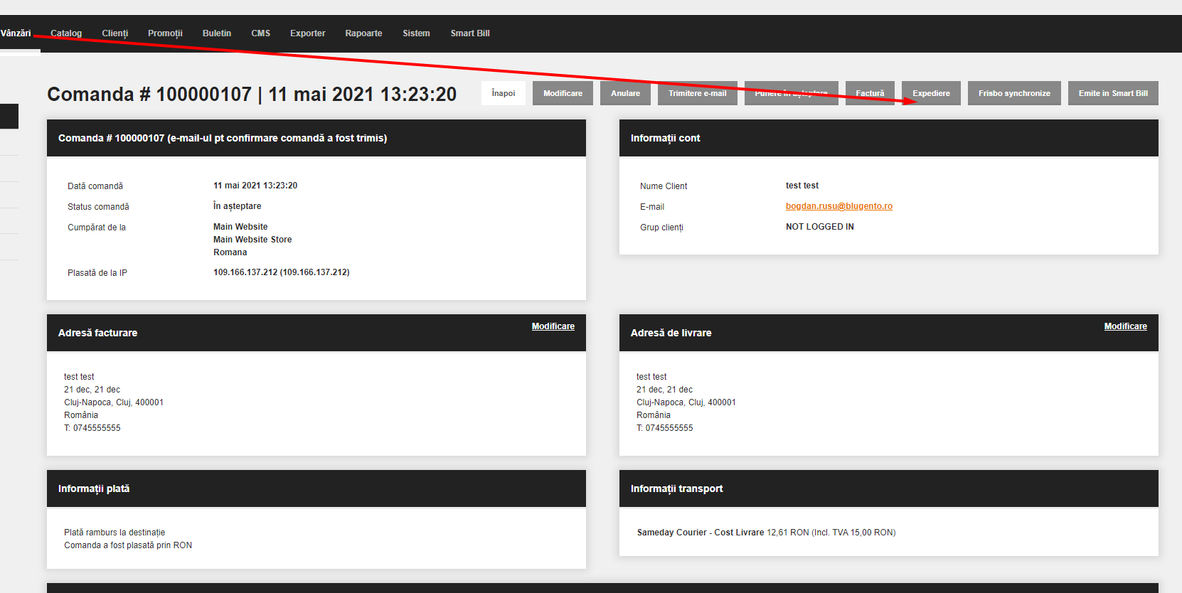Click the order date 11 mai 2021 13:23:20 value
1182x593 pixels.
255,186
